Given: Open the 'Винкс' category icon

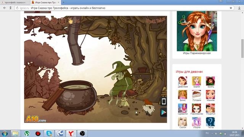Looking at the screenshot, I should [x=183, y=94].
